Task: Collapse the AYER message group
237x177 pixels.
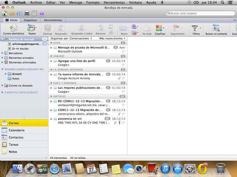Action: point(51,43)
